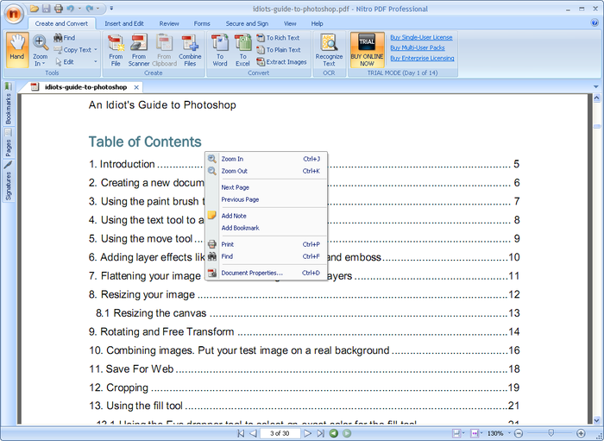
Task: Click the page number field
Action: click(x=280, y=433)
